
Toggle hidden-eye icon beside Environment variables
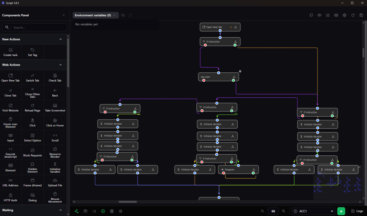pyautogui.click(x=123, y=15)
